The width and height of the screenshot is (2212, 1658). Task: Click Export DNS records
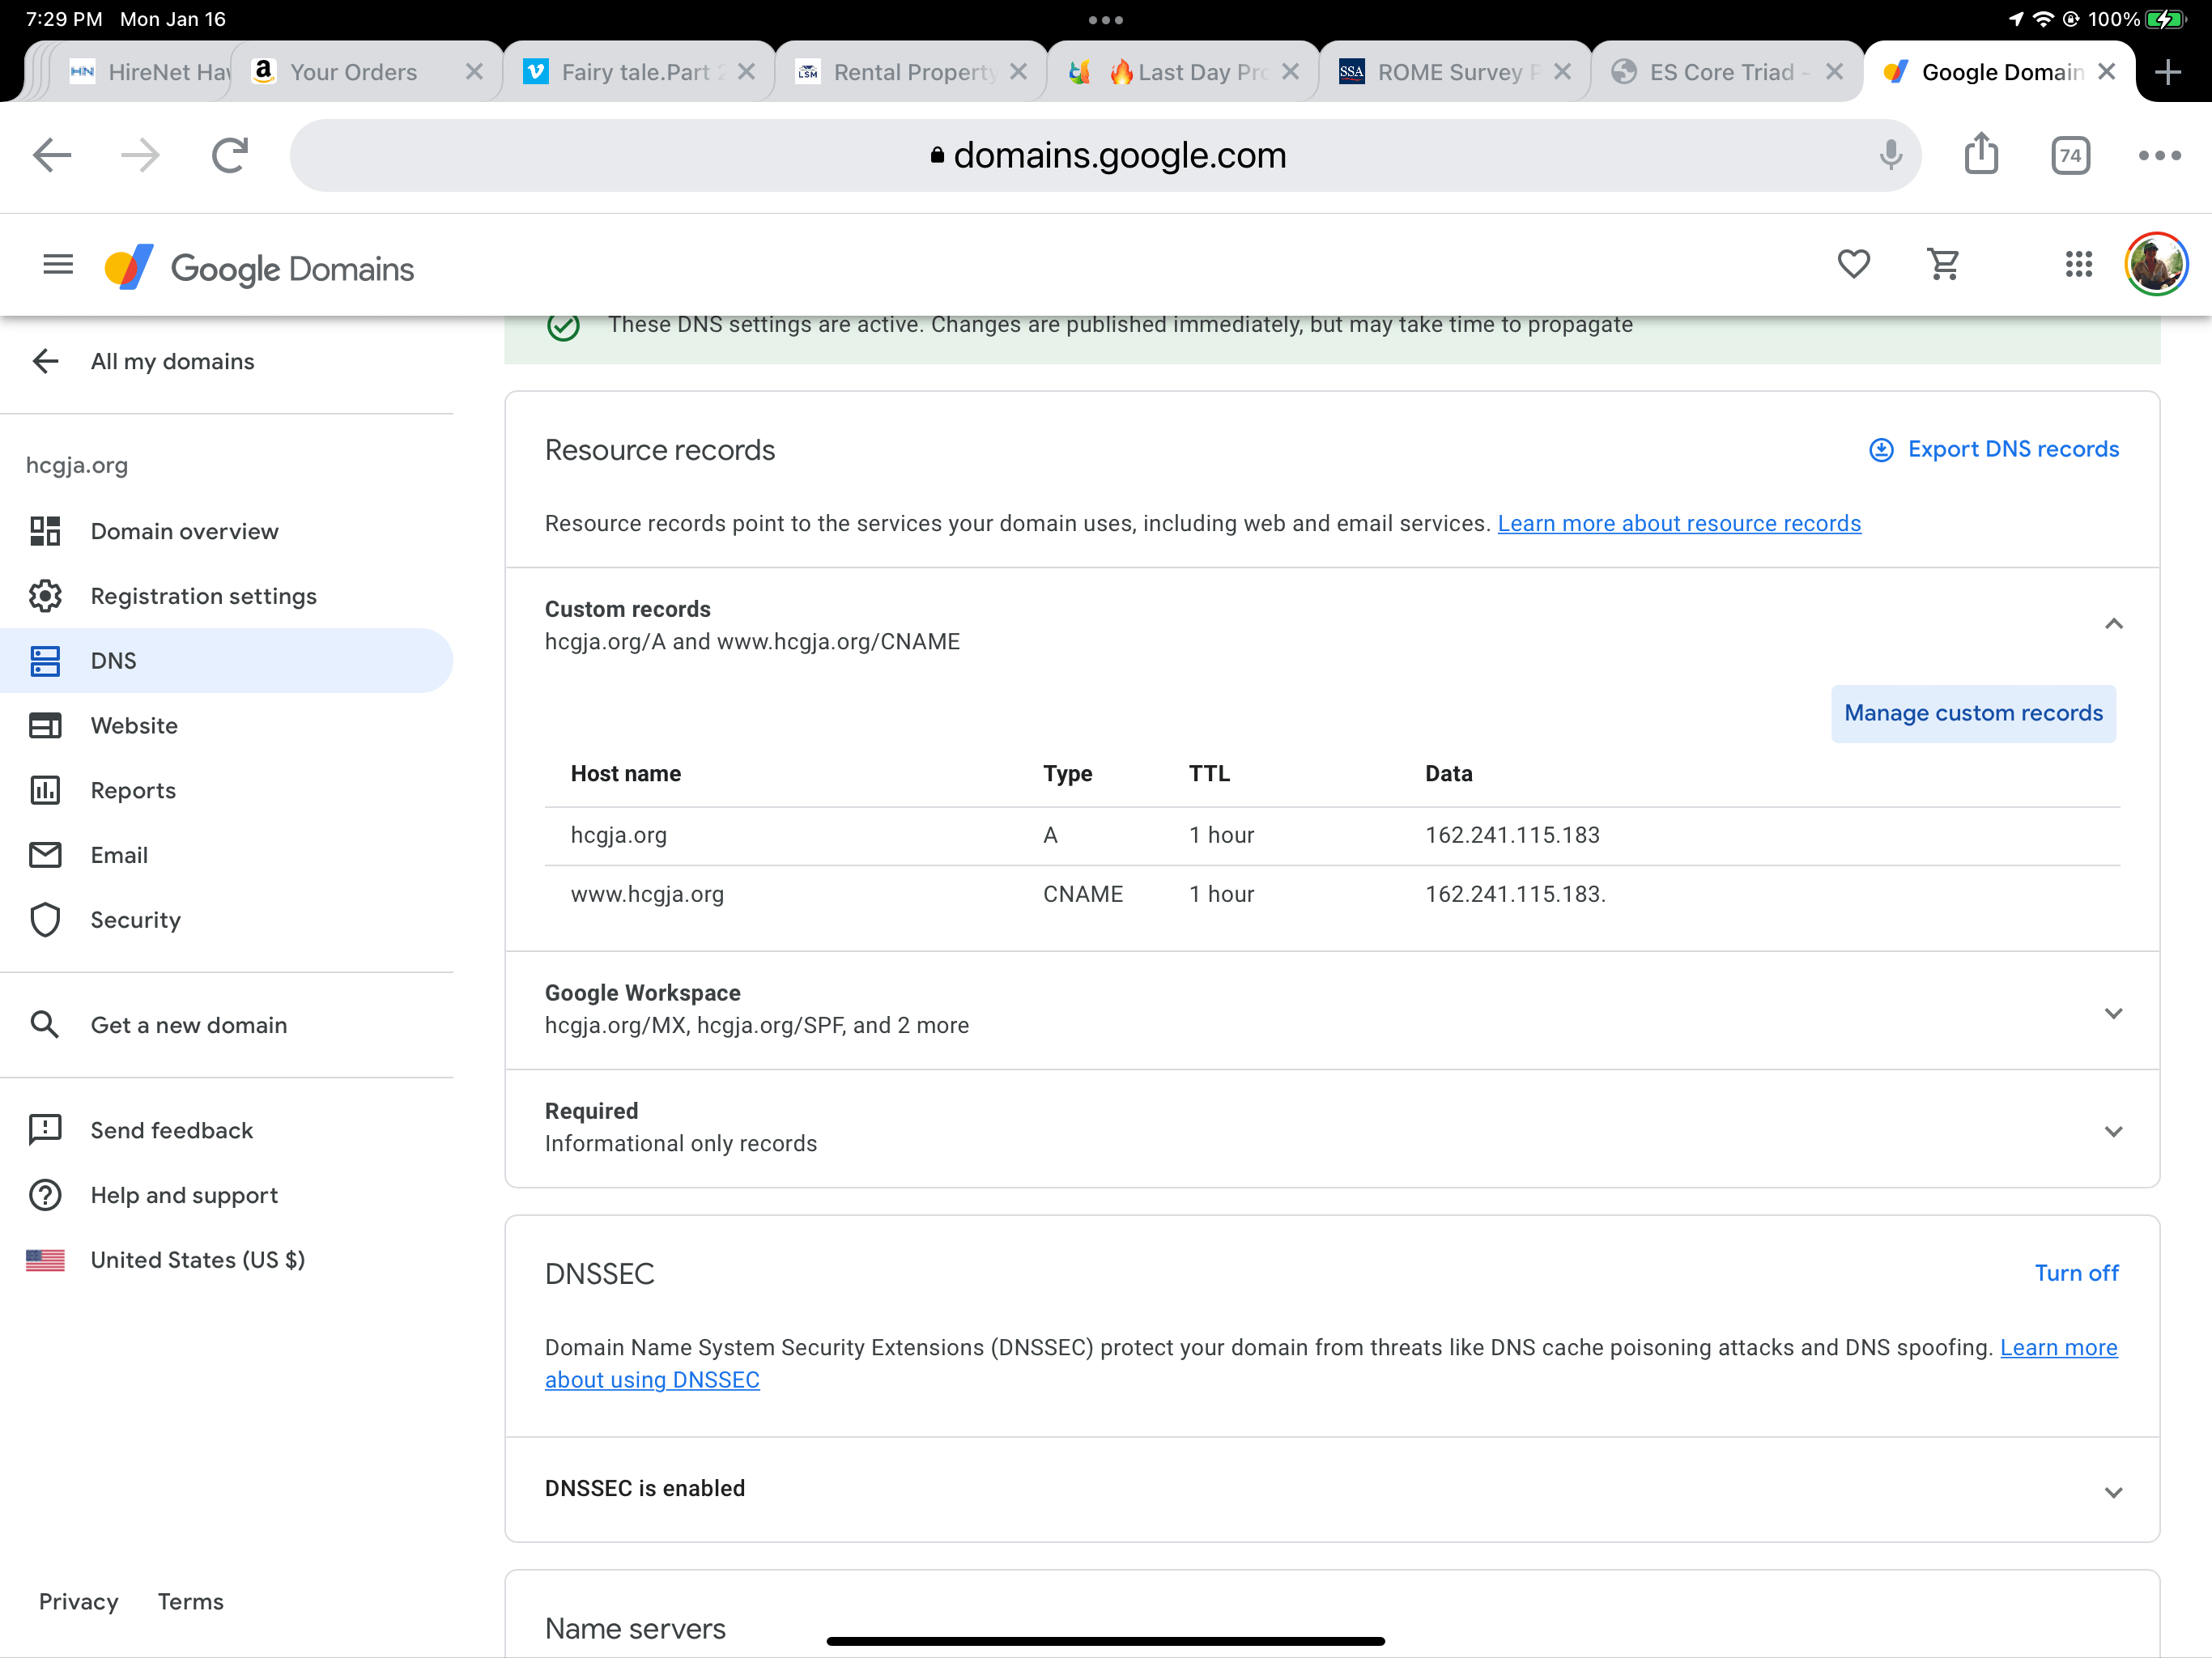1994,449
